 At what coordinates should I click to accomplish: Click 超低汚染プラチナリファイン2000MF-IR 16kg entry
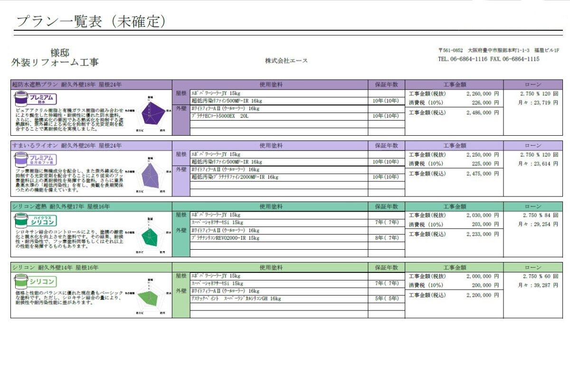point(235,177)
